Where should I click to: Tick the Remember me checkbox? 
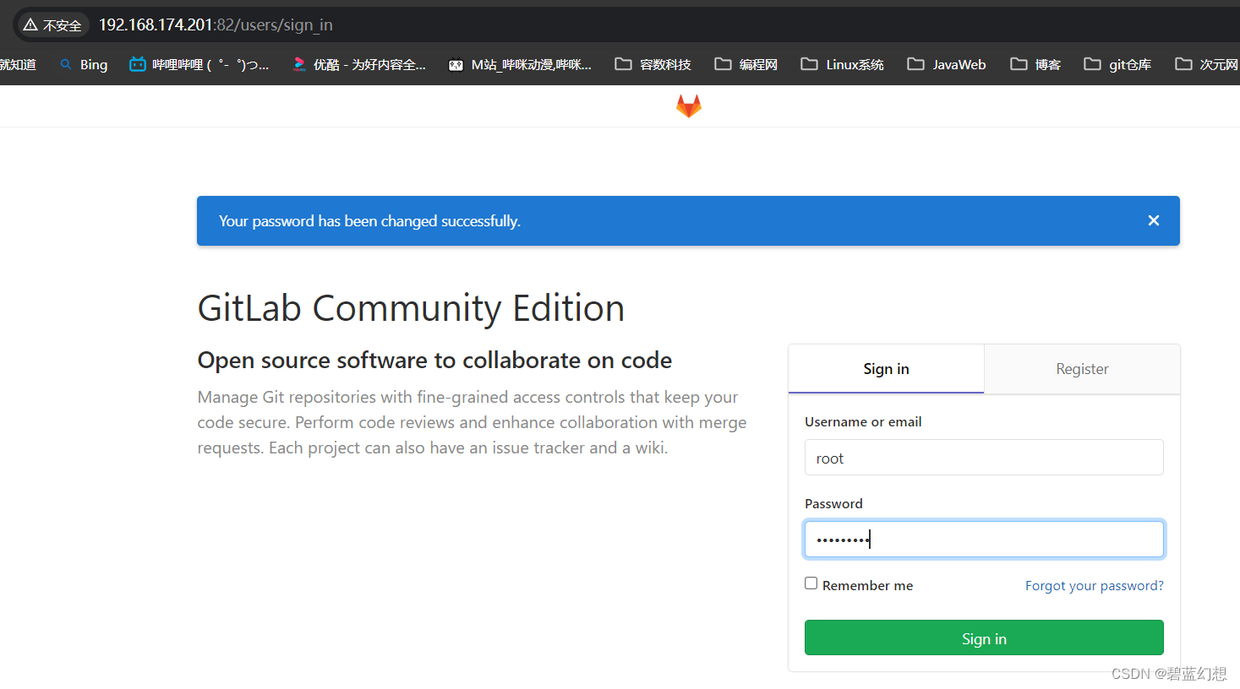click(811, 583)
